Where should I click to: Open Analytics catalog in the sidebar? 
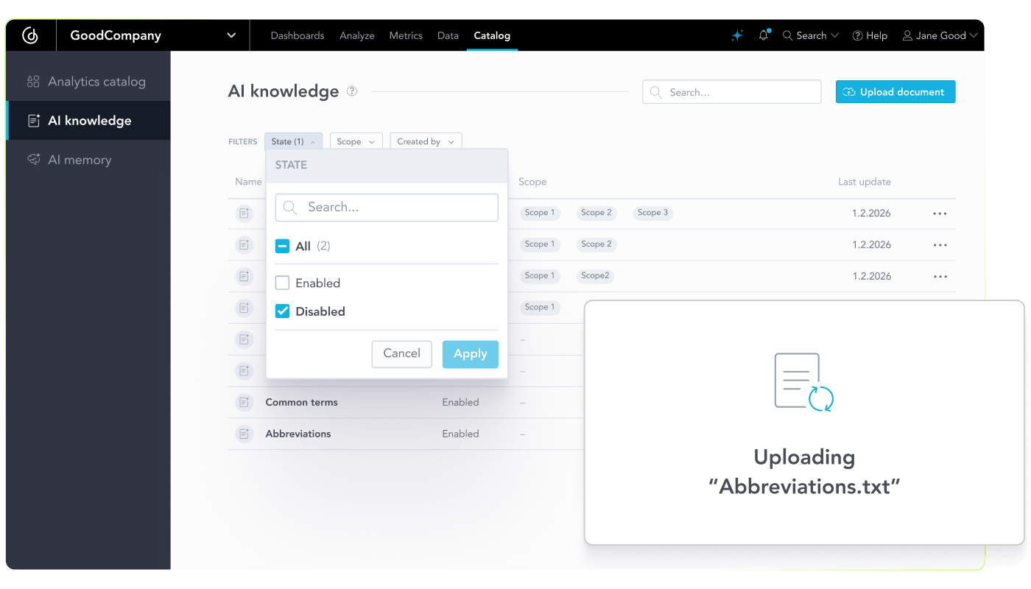[x=96, y=82]
